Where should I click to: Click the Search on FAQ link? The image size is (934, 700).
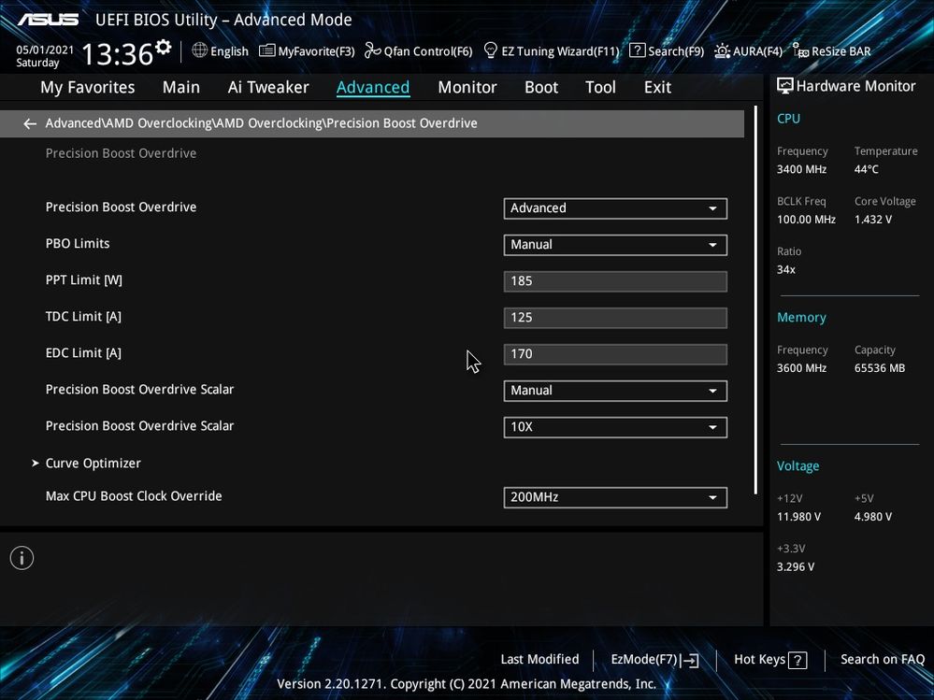point(883,659)
